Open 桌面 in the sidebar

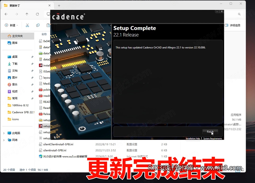(15, 57)
